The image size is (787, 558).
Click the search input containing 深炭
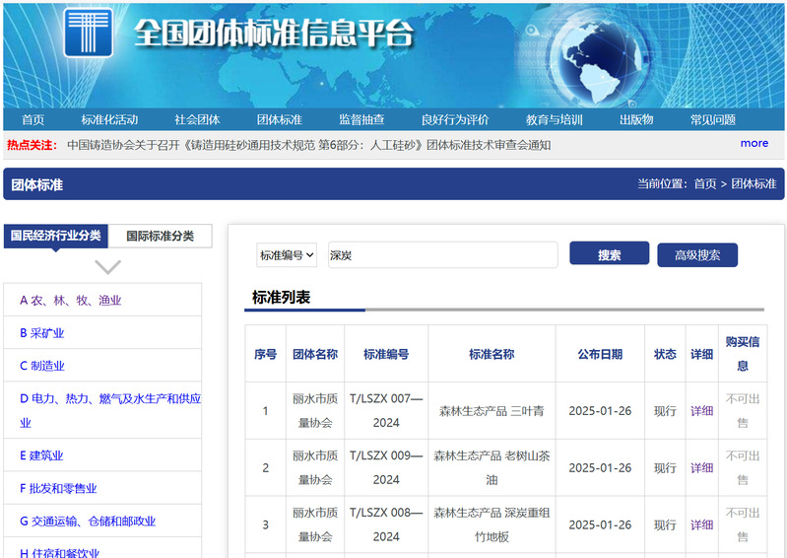coord(442,254)
